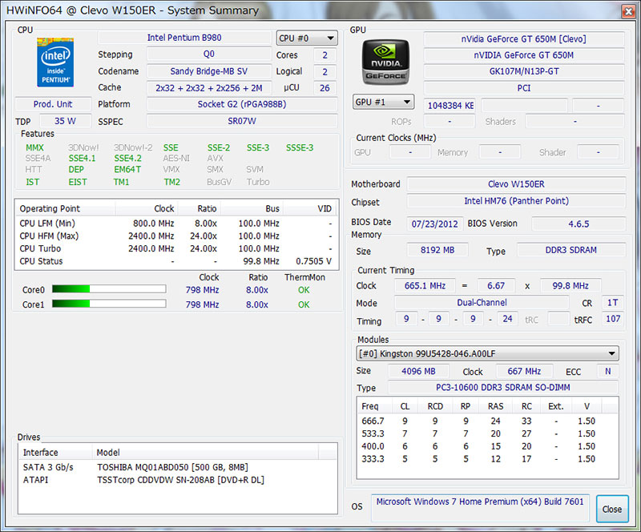Select the TOSHIBA MQ01ABD050 drive row
The width and height of the screenshot is (641, 532).
point(178,467)
